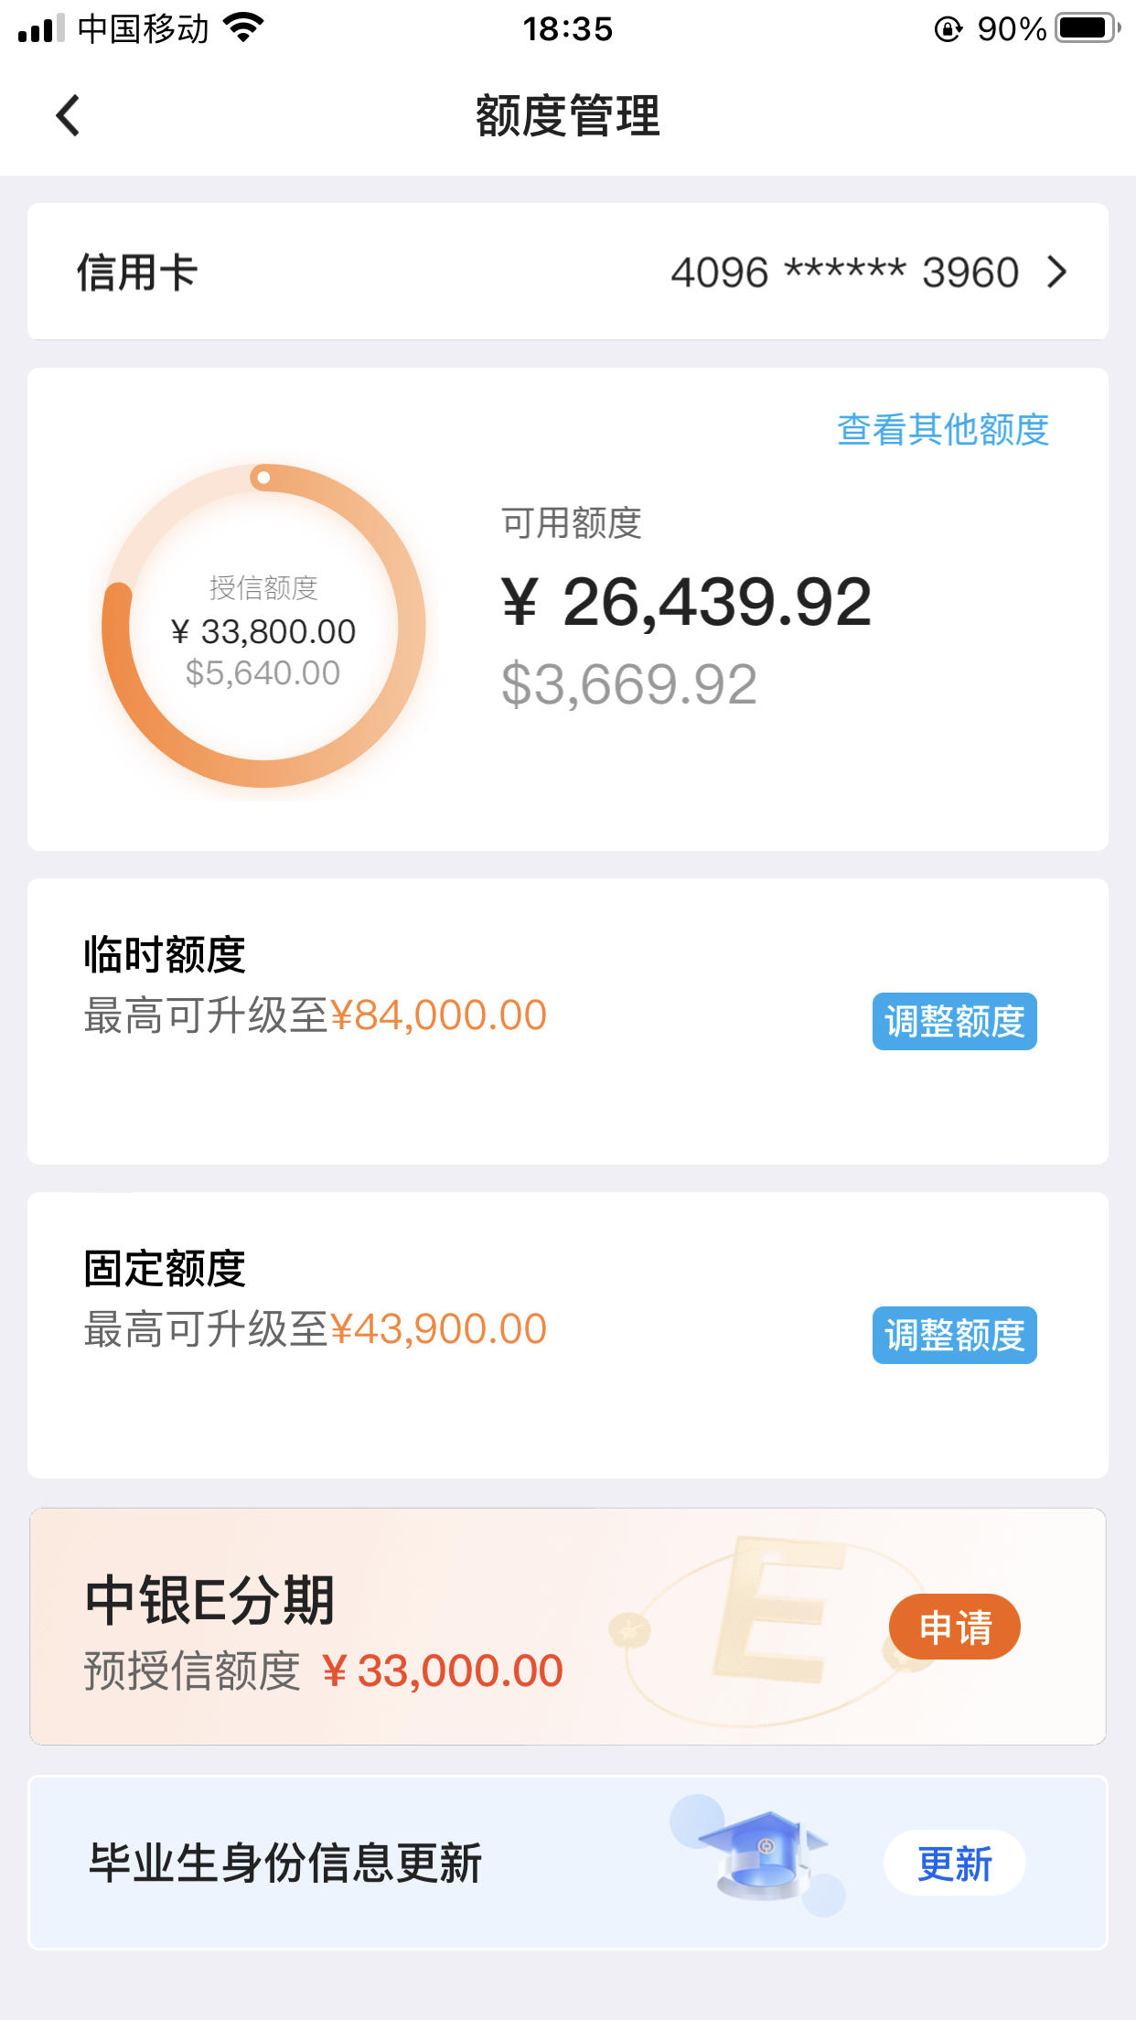1136x2020 pixels.
Task: Tap the Wi-Fi status icon
Action: coord(243,27)
